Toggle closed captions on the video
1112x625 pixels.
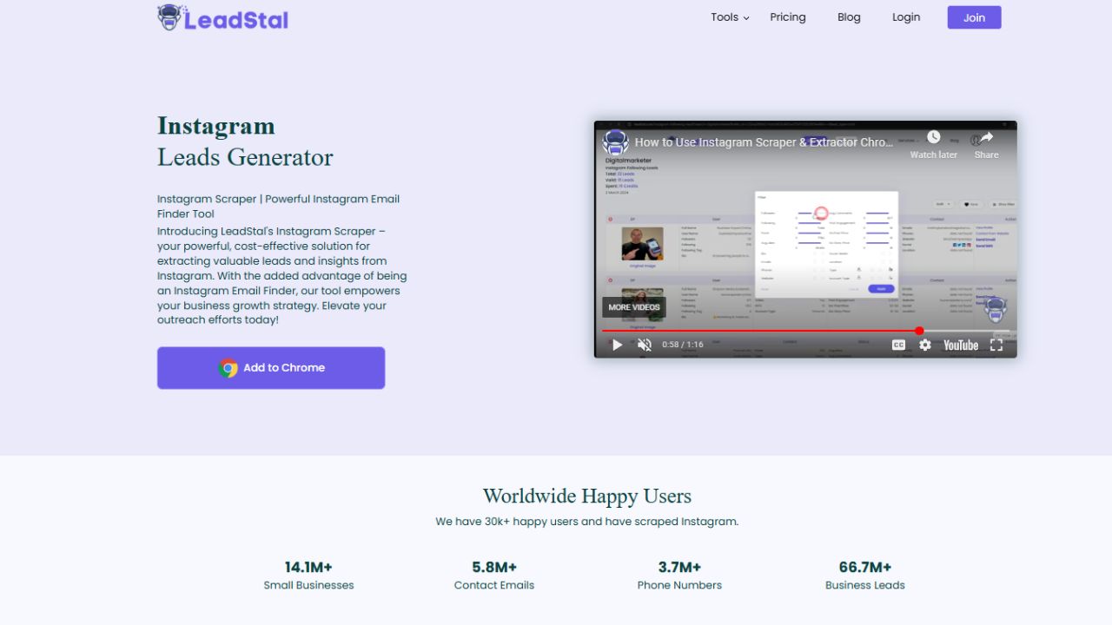click(898, 345)
